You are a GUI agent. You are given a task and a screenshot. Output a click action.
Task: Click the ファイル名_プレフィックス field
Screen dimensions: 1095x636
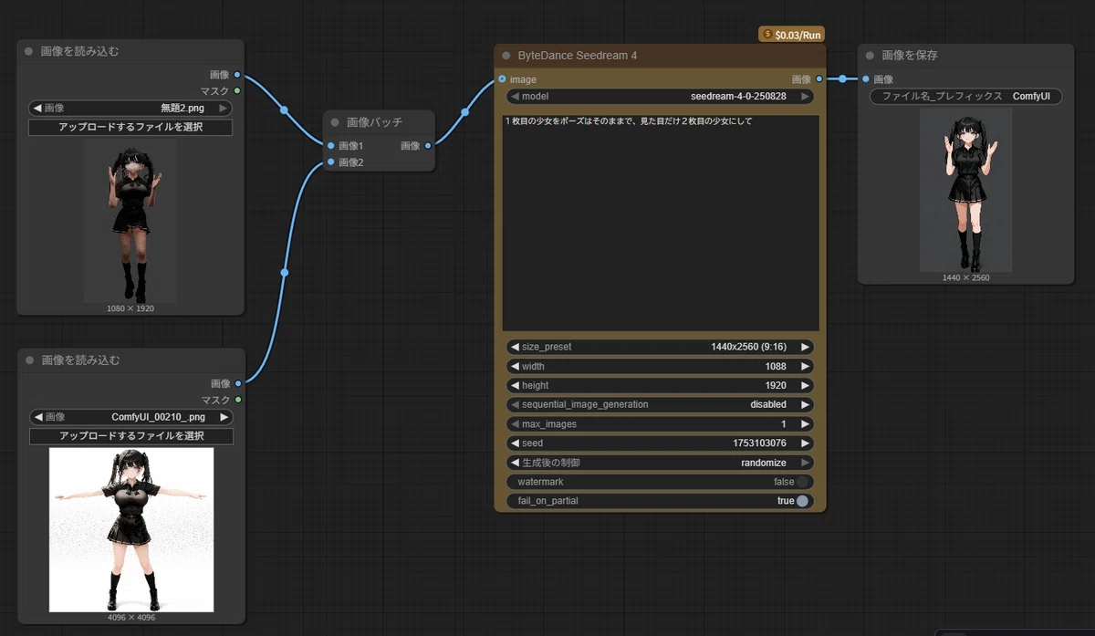tap(965, 97)
